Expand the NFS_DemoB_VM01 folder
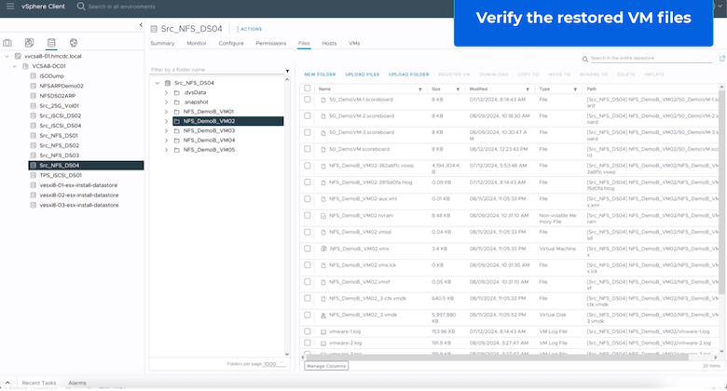Image resolution: width=727 pixels, height=391 pixels. tap(166, 111)
